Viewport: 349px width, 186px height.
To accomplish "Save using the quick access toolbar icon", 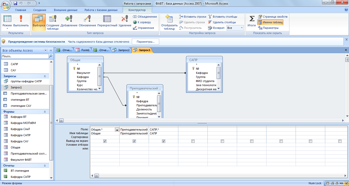I will click(x=15, y=3).
